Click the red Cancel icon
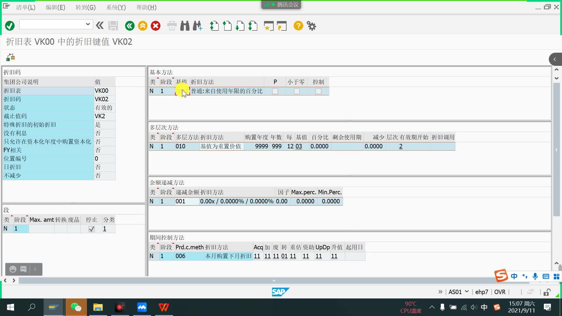Image resolution: width=562 pixels, height=316 pixels. click(x=155, y=26)
